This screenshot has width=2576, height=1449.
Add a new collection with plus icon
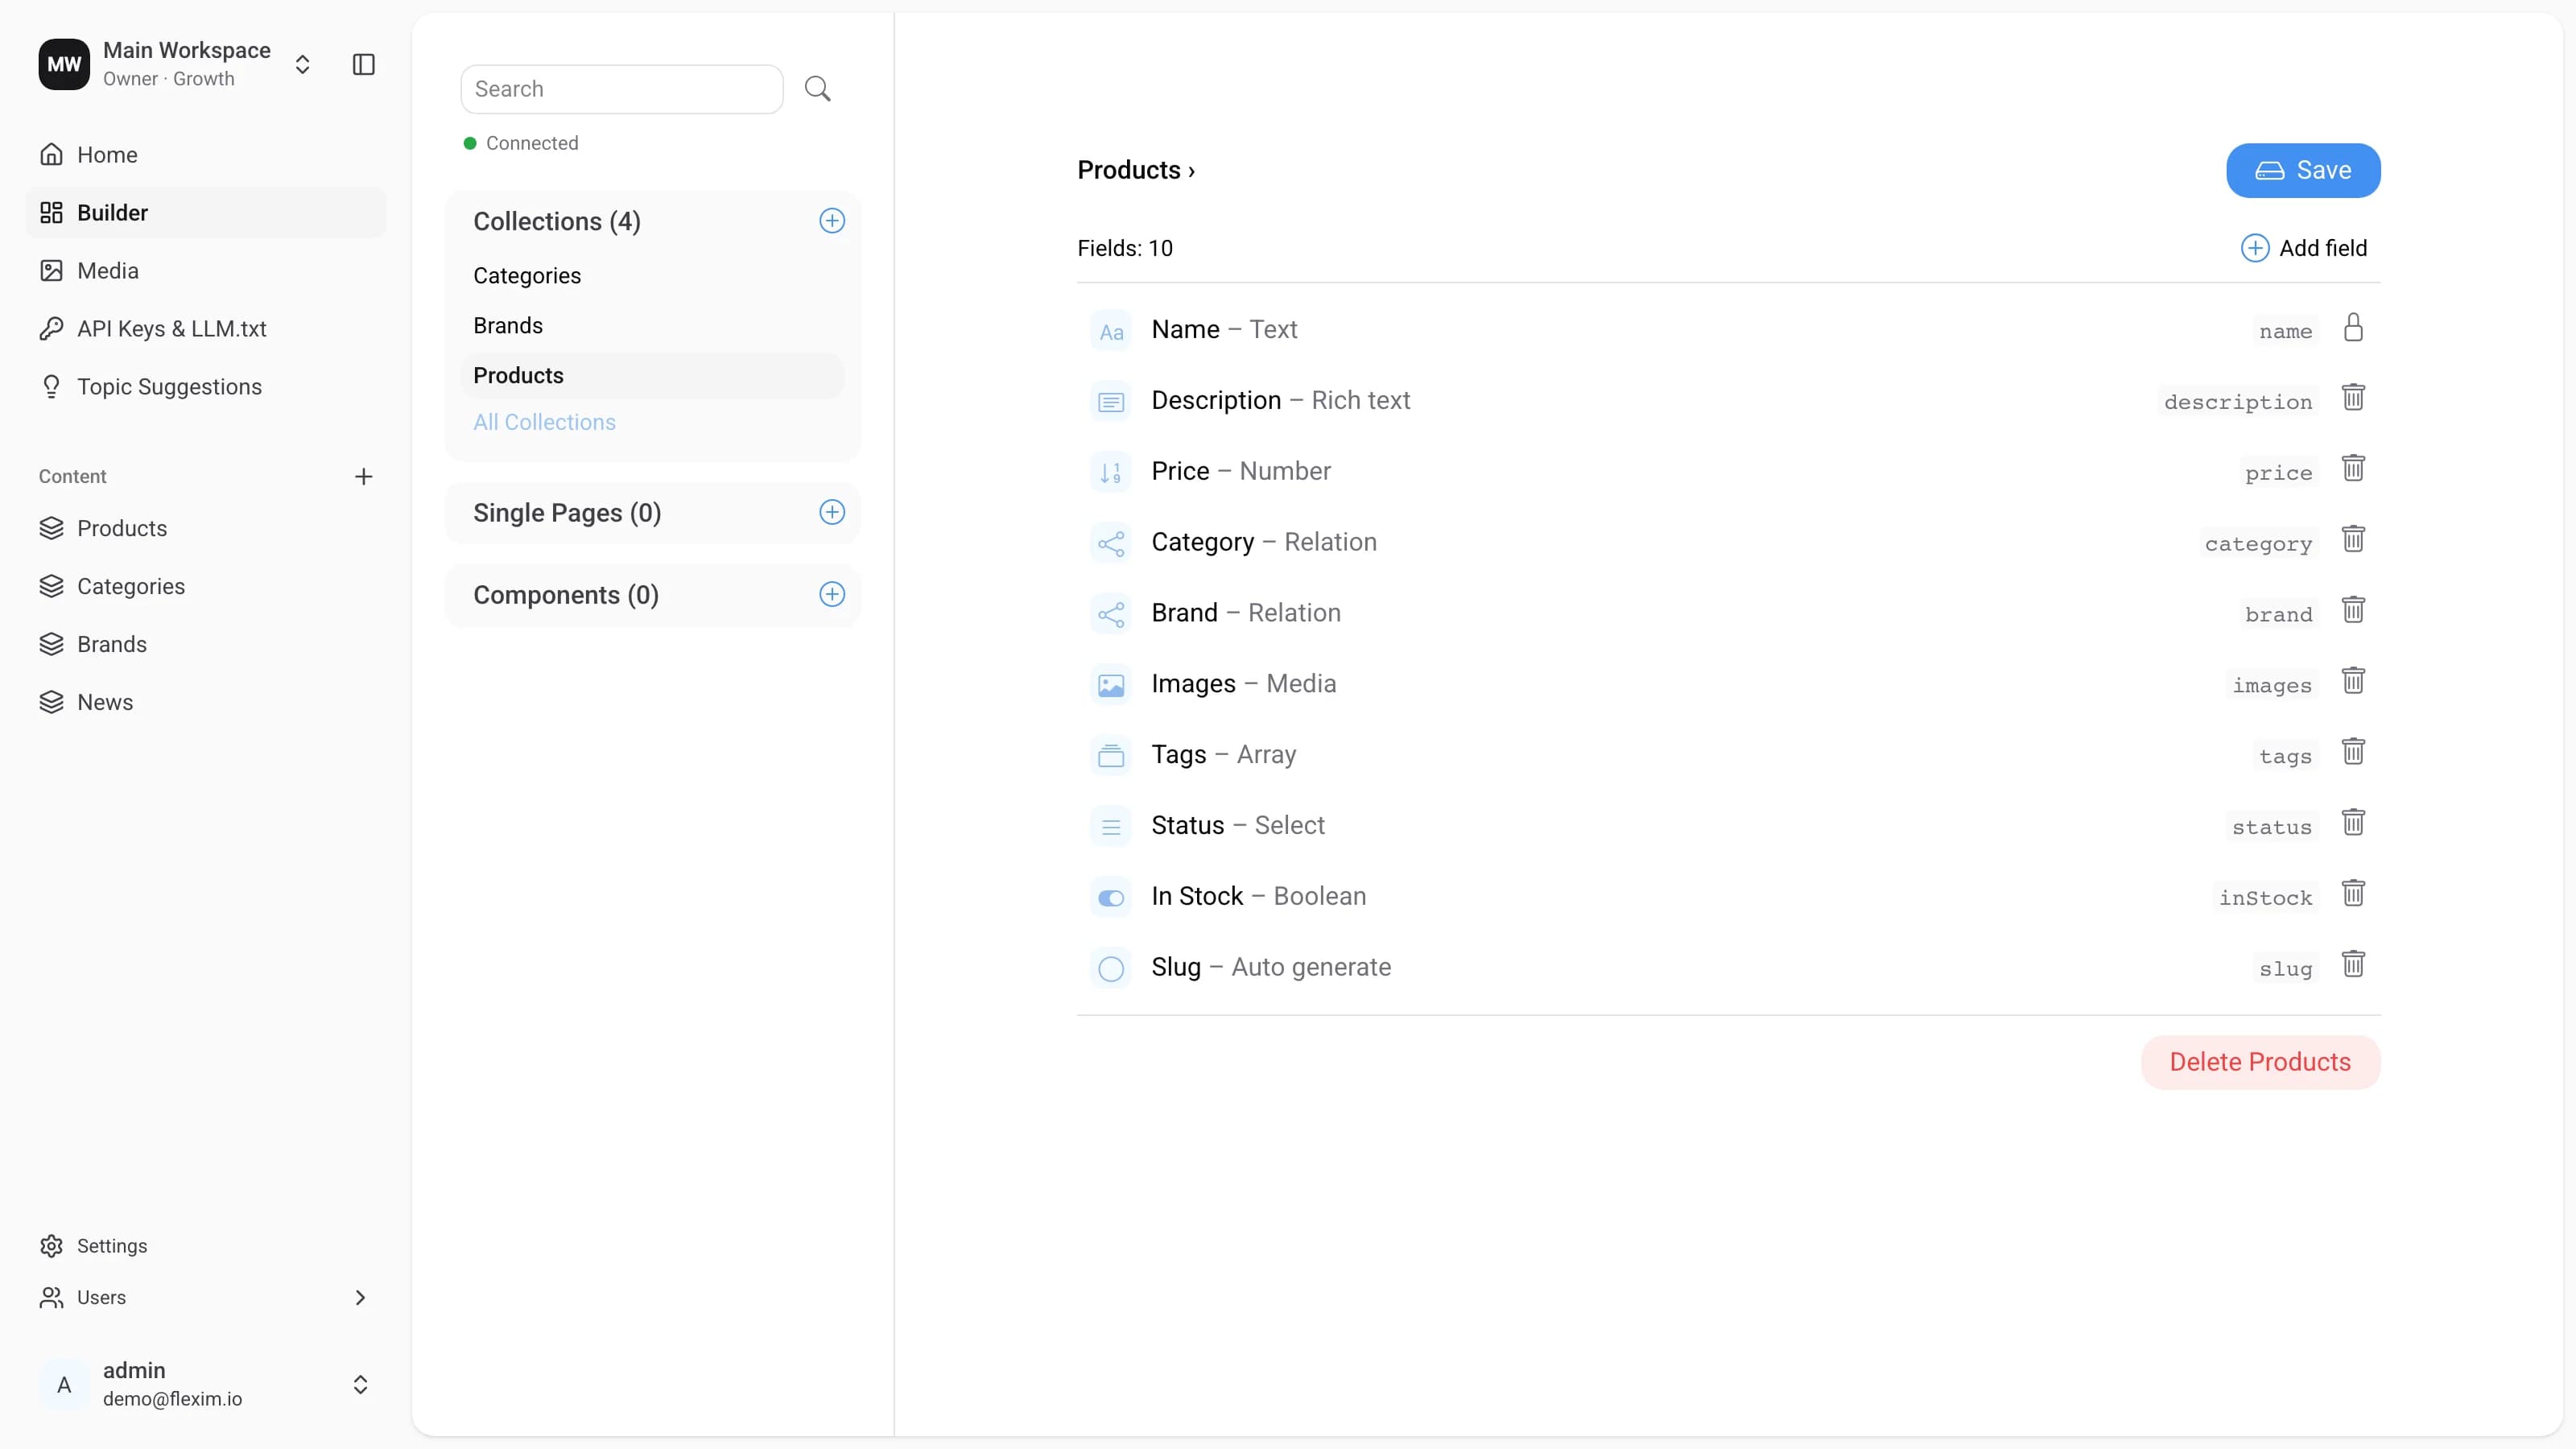(x=832, y=221)
